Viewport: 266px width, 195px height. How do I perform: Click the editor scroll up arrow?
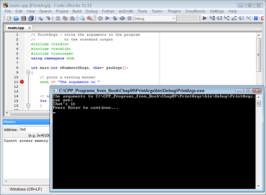point(259,35)
